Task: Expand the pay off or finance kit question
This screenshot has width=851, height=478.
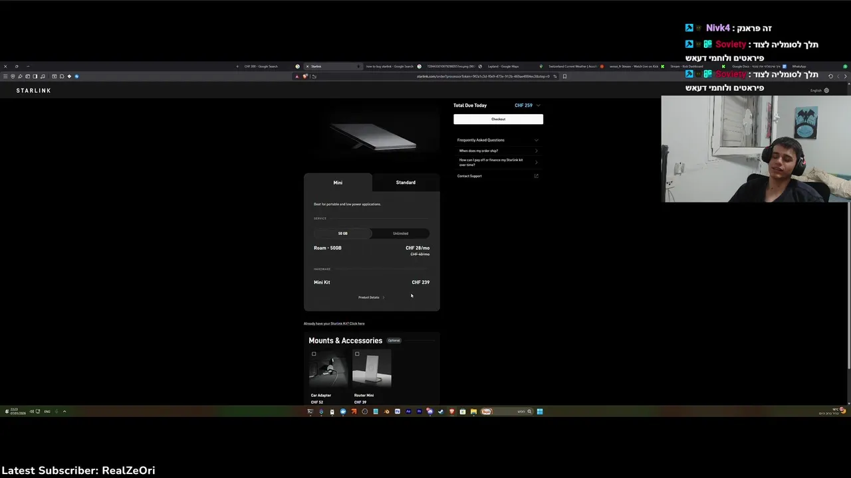Action: (497, 162)
